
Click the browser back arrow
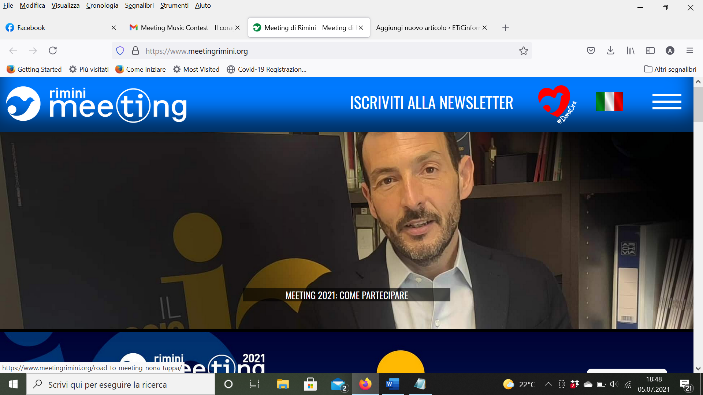[13, 51]
